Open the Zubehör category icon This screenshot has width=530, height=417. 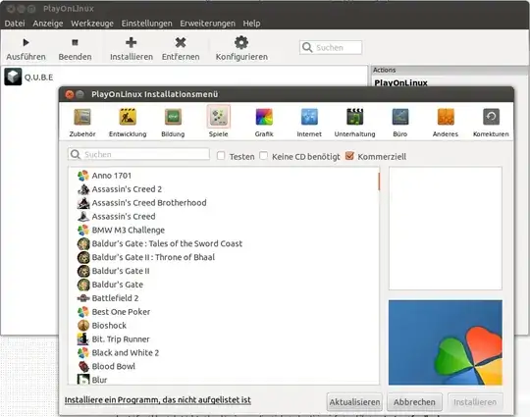(82, 118)
